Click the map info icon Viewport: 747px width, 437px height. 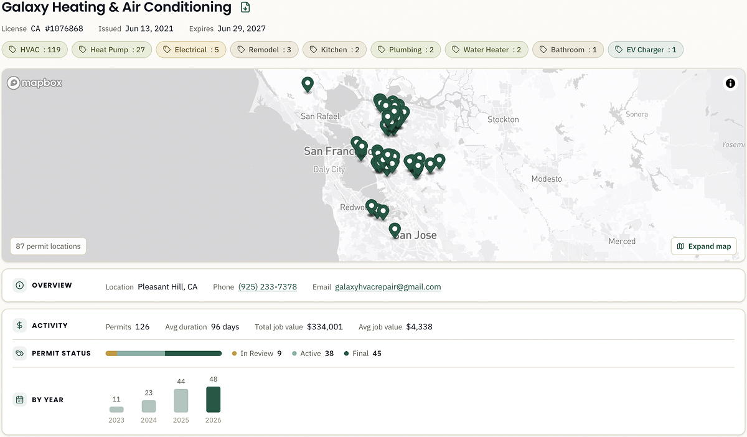[x=730, y=83]
